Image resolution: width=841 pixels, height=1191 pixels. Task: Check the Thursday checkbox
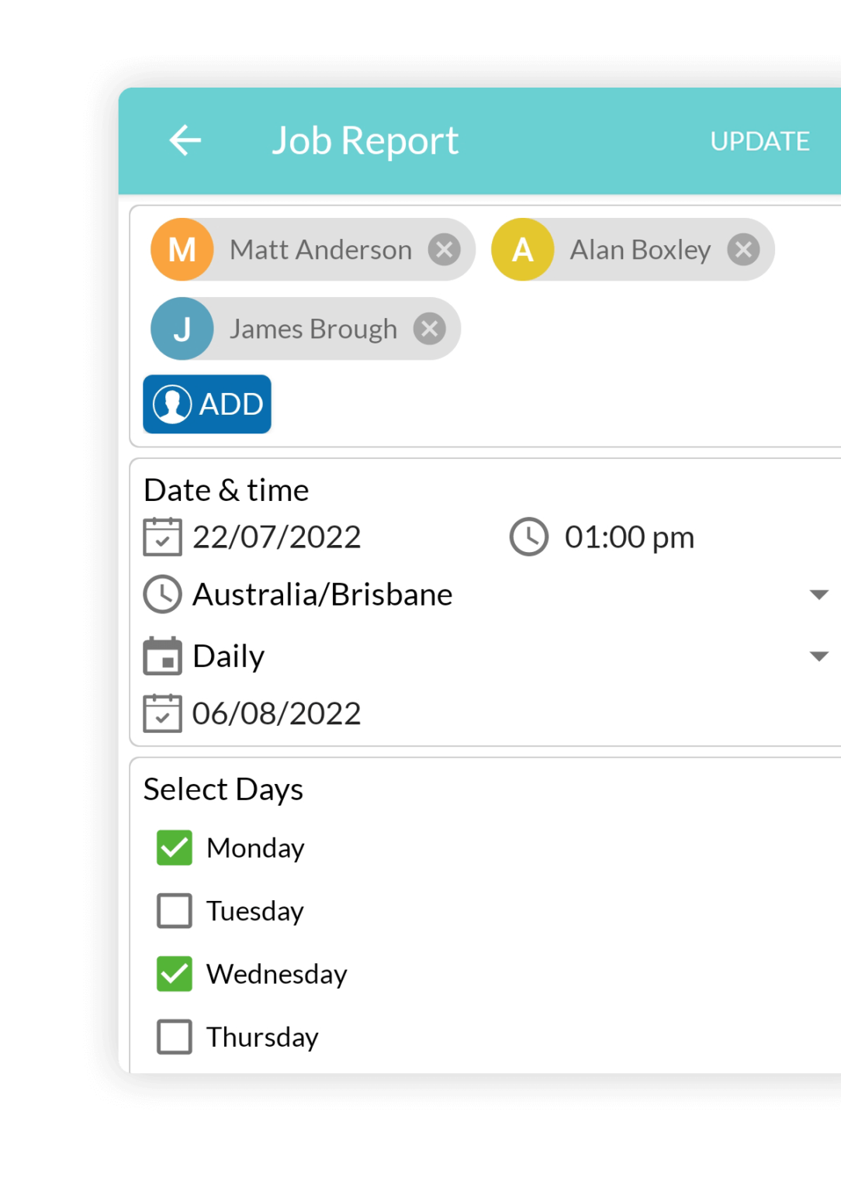tap(174, 1036)
